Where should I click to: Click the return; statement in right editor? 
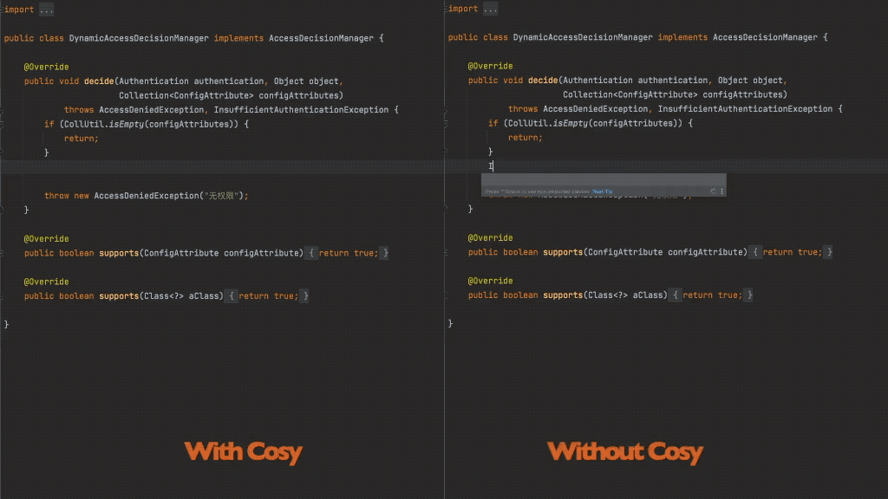[525, 138]
